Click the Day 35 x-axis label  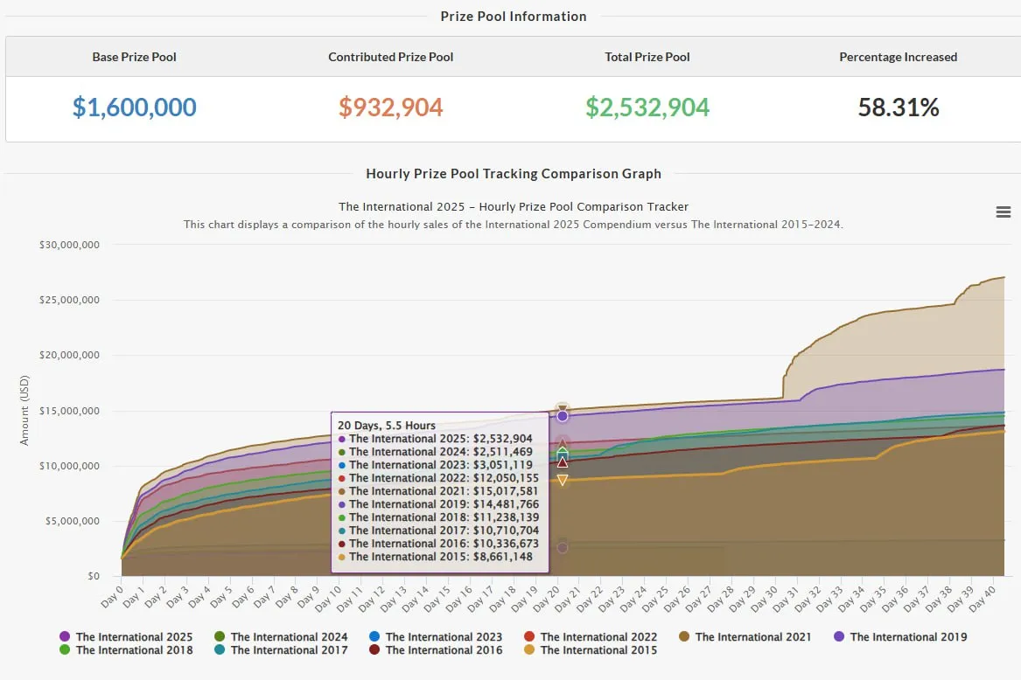(873, 599)
